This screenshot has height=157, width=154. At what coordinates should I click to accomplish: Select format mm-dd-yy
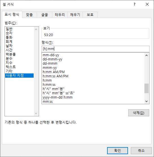pos(93,55)
